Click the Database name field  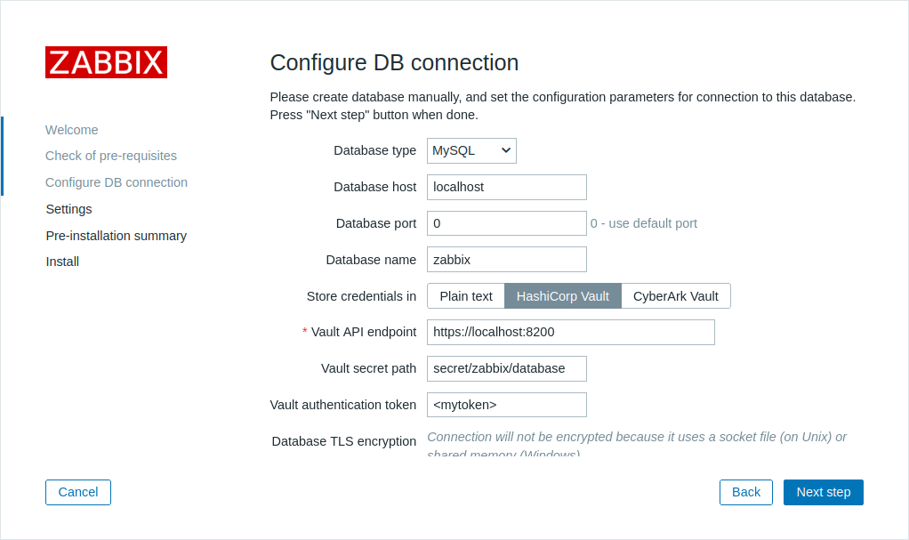(x=507, y=260)
